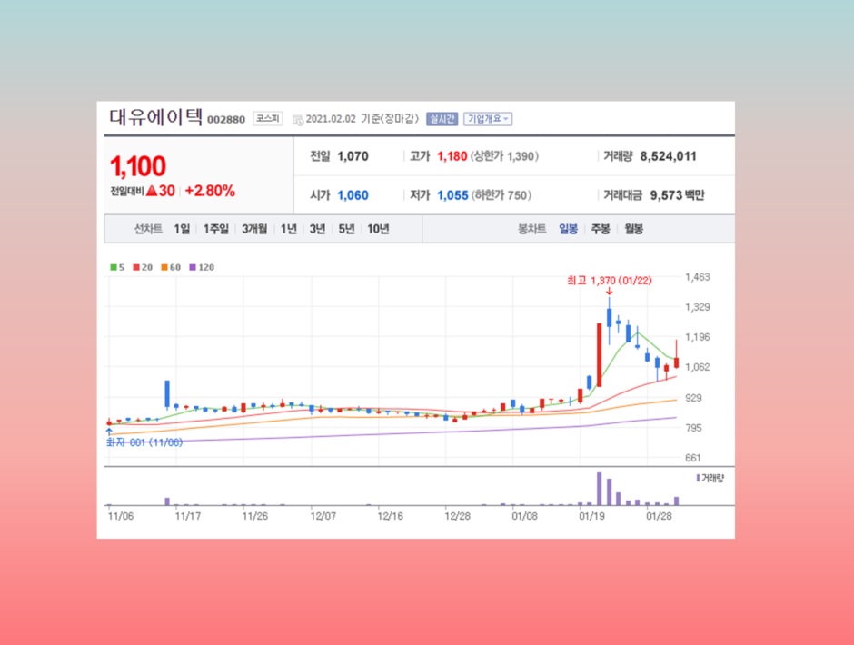854x645 pixels.
Task: Click the 1,463 price axis label
Action: [697, 277]
